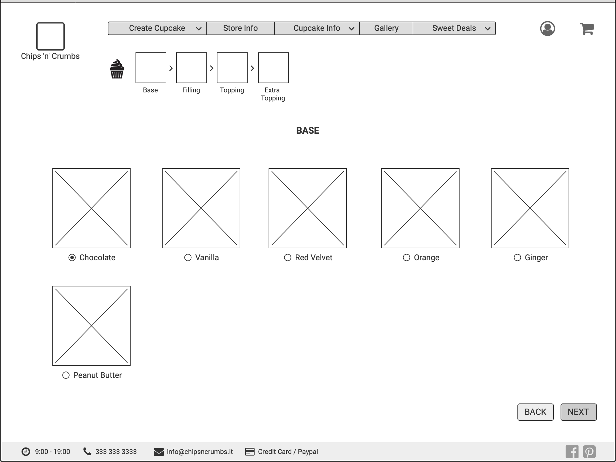Open the Facebook page icon in the footer
This screenshot has width=616, height=462.
572,452
